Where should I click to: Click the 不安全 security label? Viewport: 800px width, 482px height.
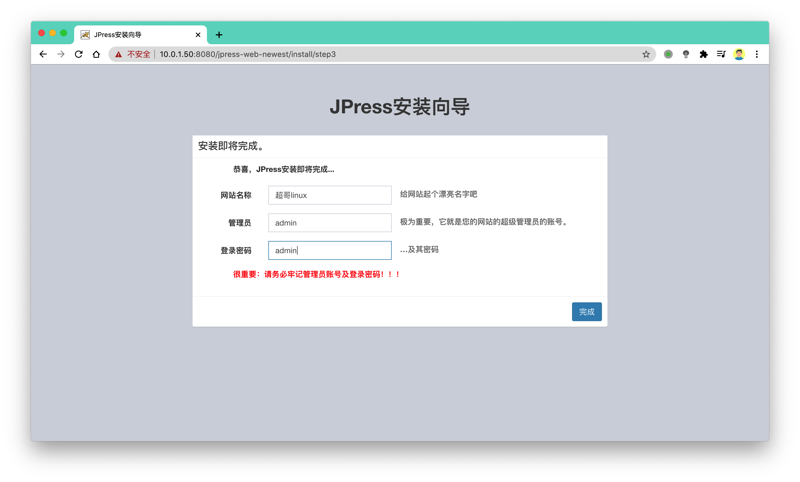[x=139, y=54]
